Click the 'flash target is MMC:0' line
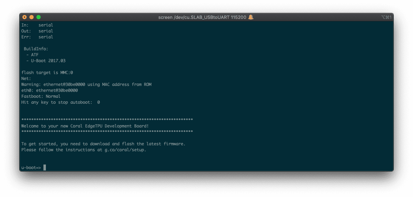The image size is (413, 197). [47, 73]
